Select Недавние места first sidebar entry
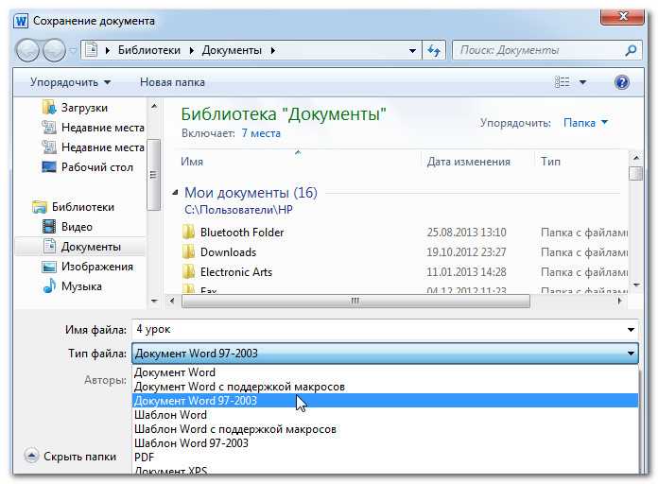Viewport: 658px width, 484px height. (94, 128)
